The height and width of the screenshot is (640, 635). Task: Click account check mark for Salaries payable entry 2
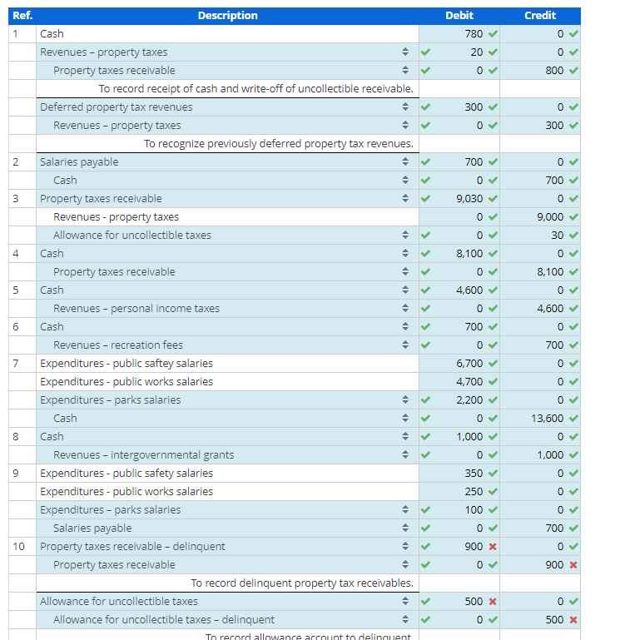click(425, 162)
